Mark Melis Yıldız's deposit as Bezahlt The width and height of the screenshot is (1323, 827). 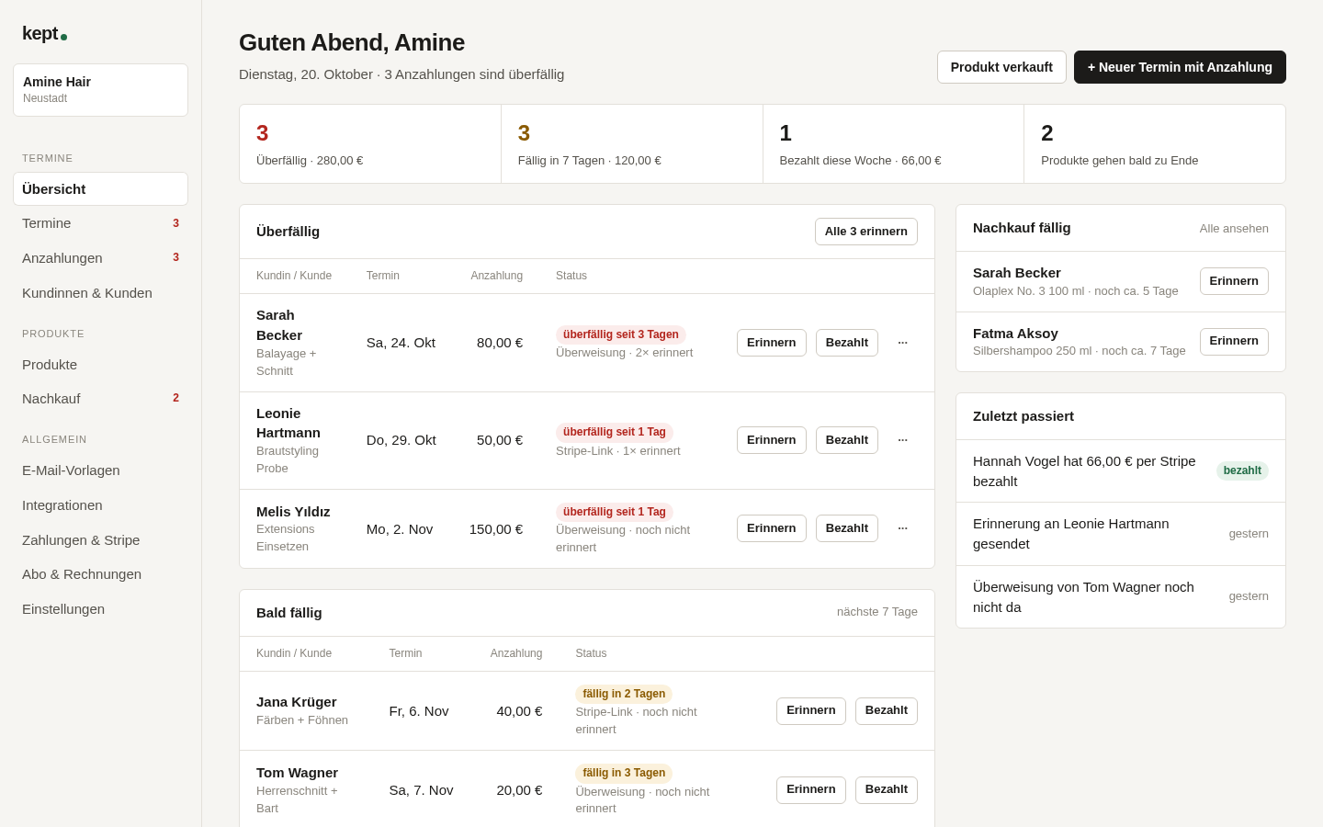(847, 528)
